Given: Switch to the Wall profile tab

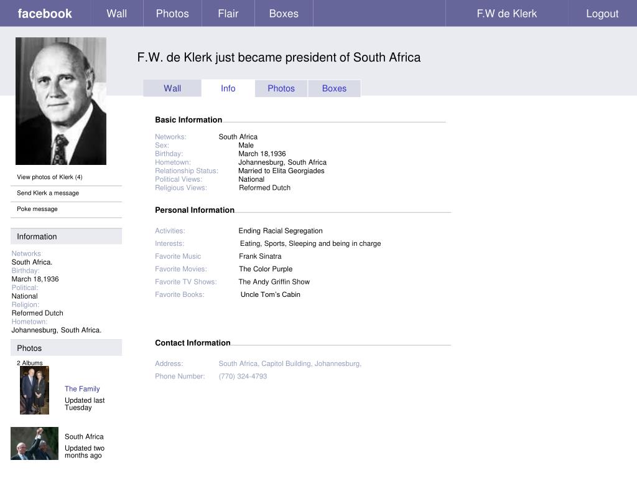Looking at the screenshot, I should 172,88.
